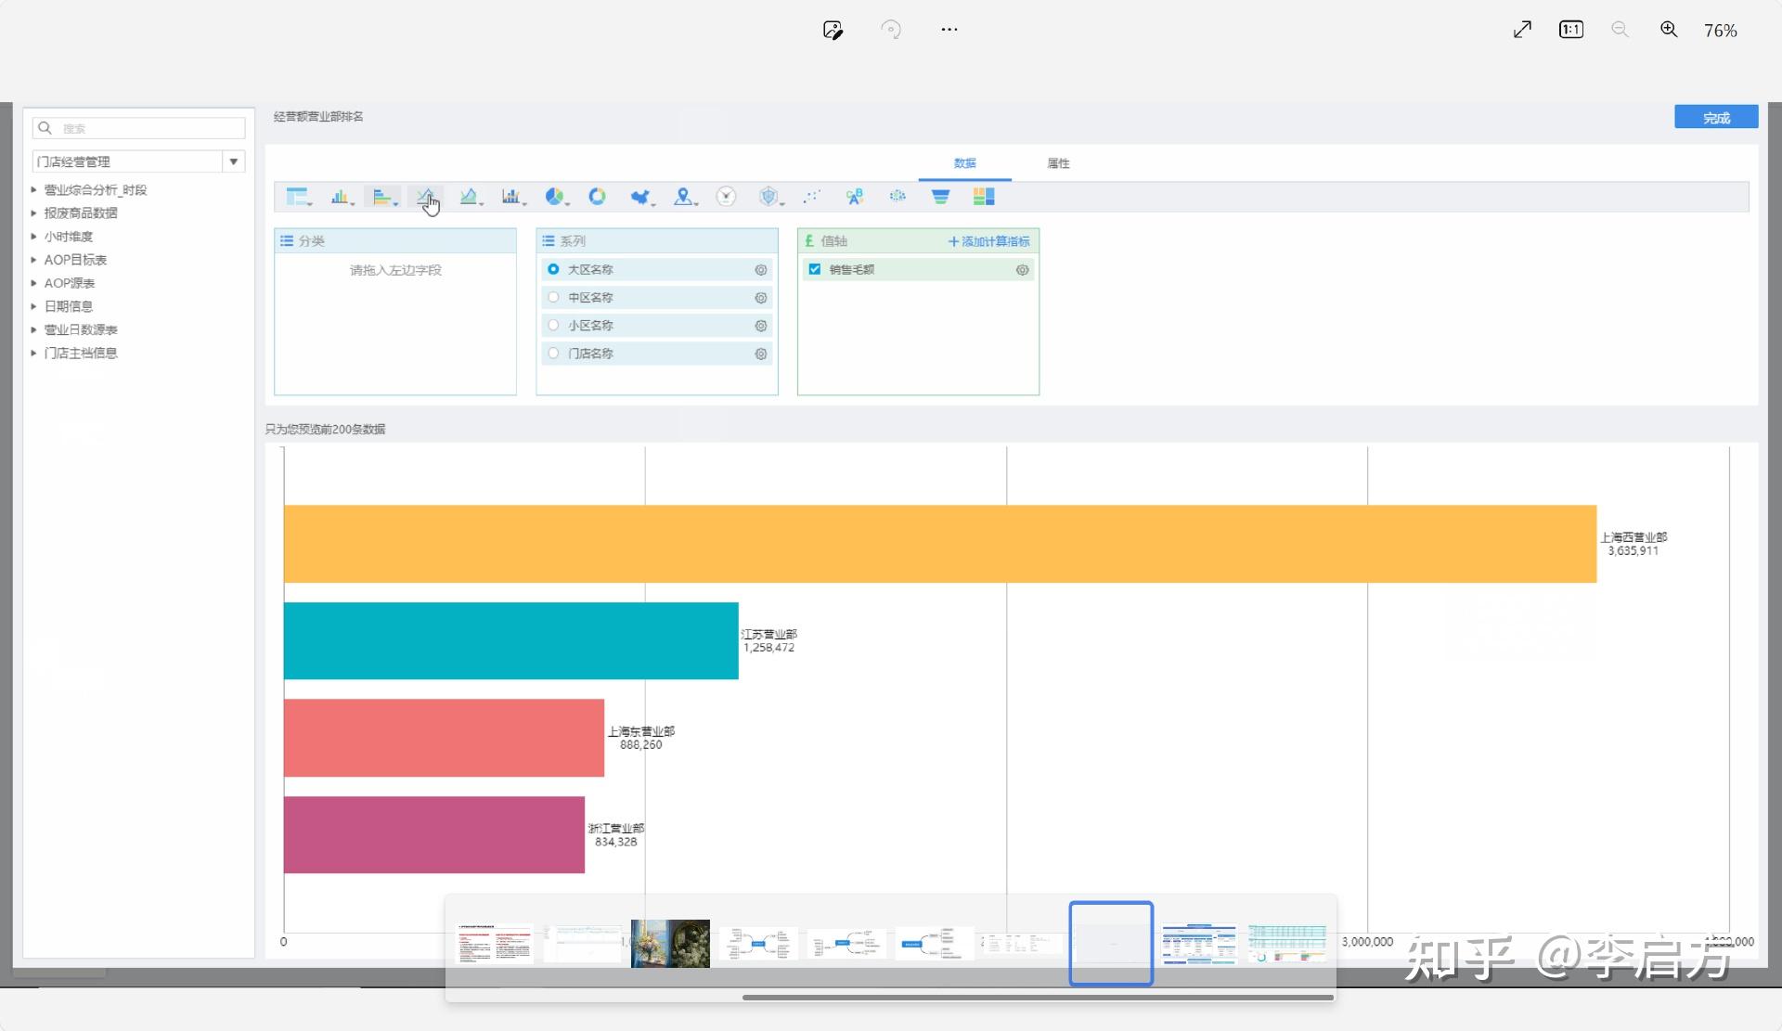Open the currently highlighted blank thumbnail
This screenshot has width=1782, height=1031.
pyautogui.click(x=1111, y=944)
